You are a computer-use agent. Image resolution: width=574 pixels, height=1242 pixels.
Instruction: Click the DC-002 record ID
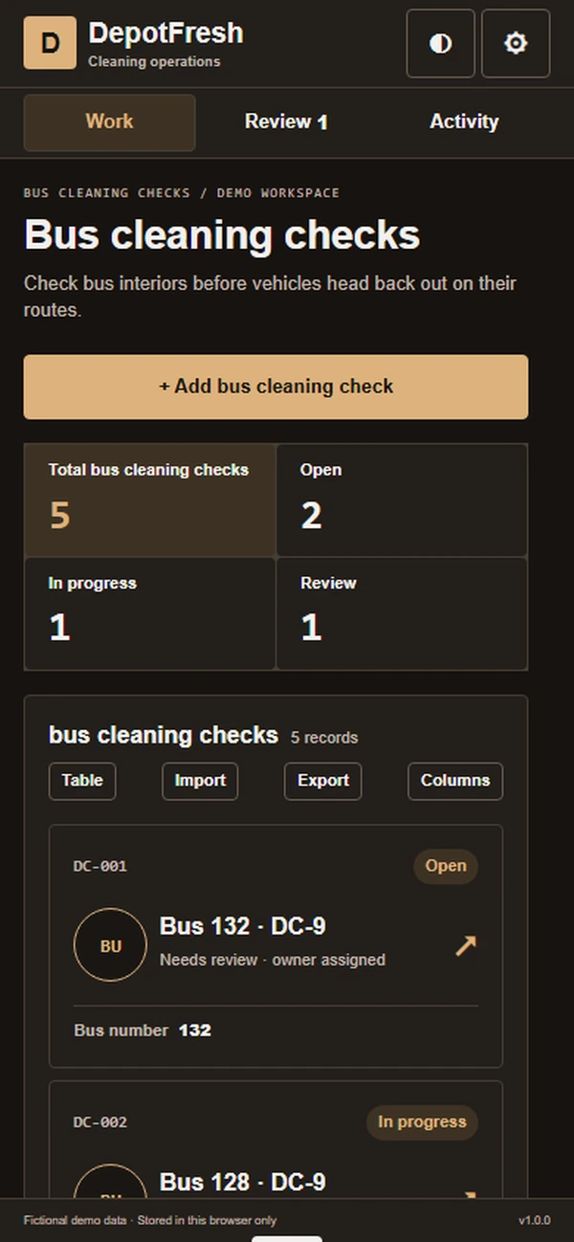pyautogui.click(x=100, y=1122)
